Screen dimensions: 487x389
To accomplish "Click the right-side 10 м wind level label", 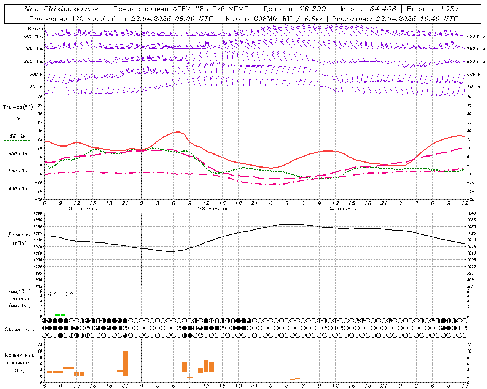I will tap(473, 87).
